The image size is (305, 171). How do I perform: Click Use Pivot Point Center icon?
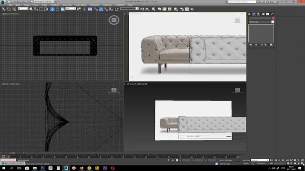pos(79,9)
